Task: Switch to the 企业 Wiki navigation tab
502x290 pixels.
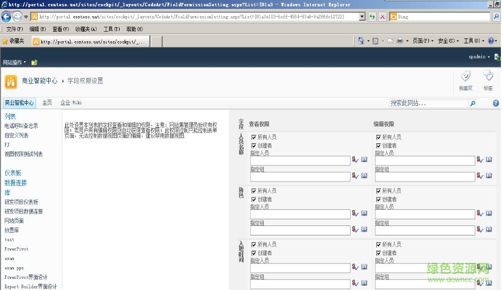Action: pyautogui.click(x=71, y=103)
